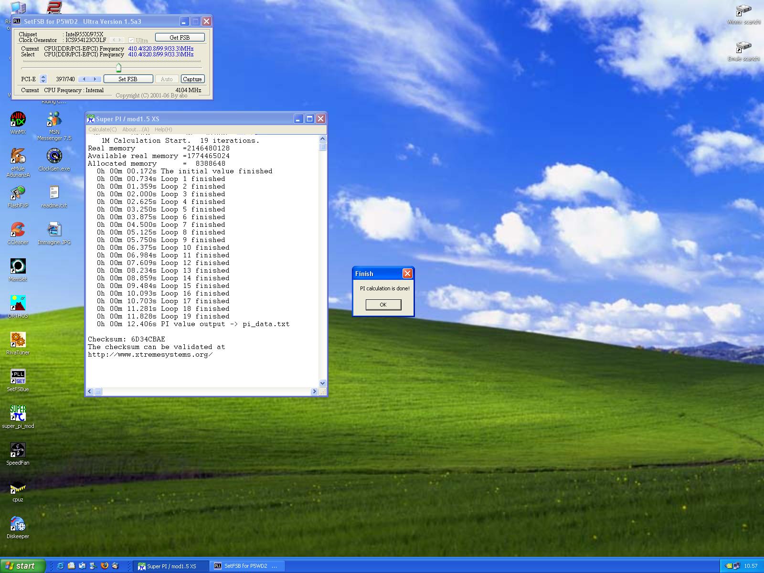Click the network connection tray icon
Image resolution: width=764 pixels, height=573 pixels.
737,566
